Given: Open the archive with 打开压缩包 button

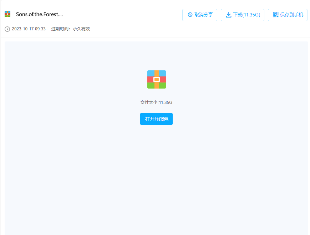Looking at the screenshot, I should point(156,119).
